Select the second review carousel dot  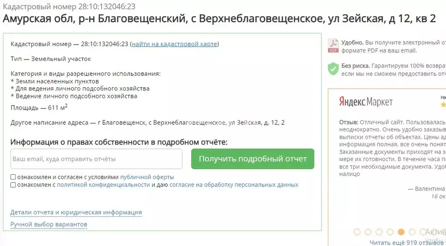368,232
